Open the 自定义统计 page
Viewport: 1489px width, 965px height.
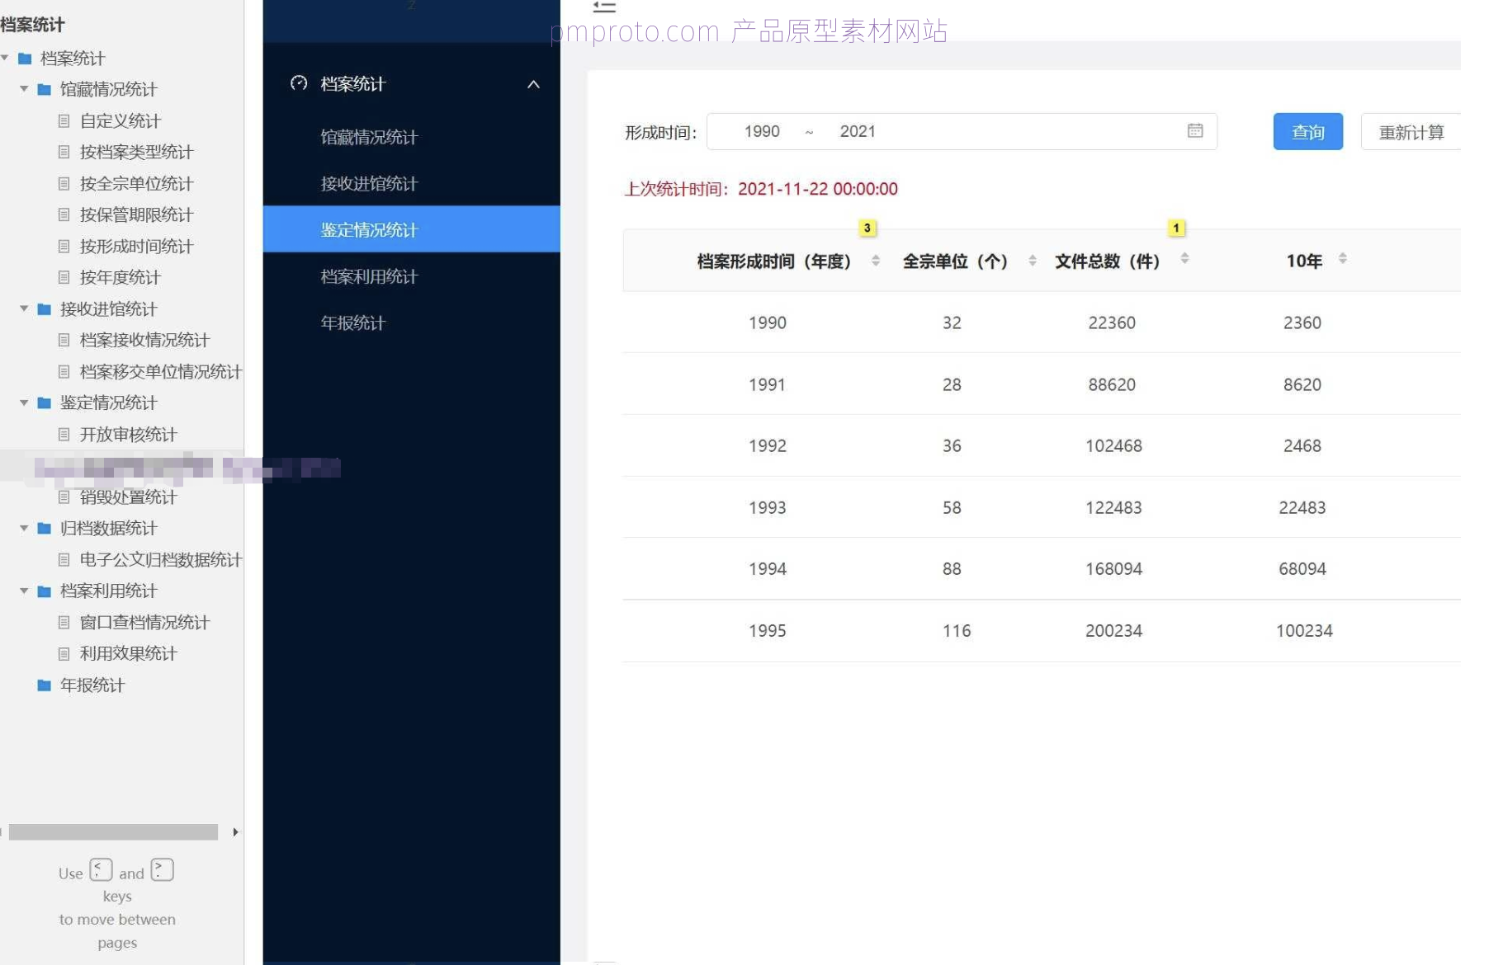point(120,120)
